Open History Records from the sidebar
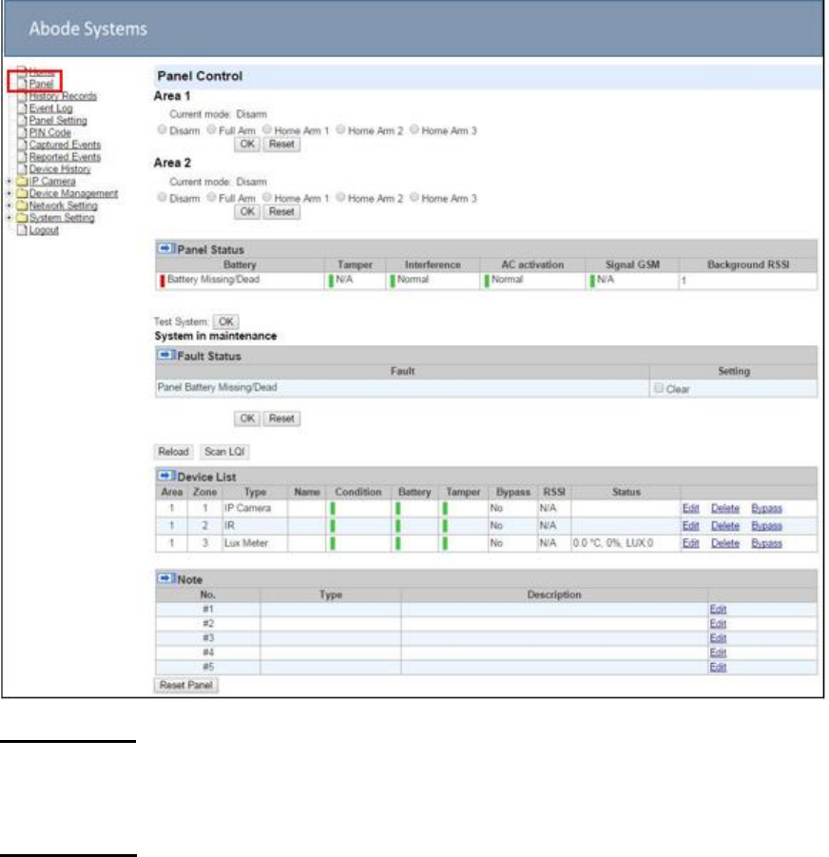 pyautogui.click(x=63, y=96)
